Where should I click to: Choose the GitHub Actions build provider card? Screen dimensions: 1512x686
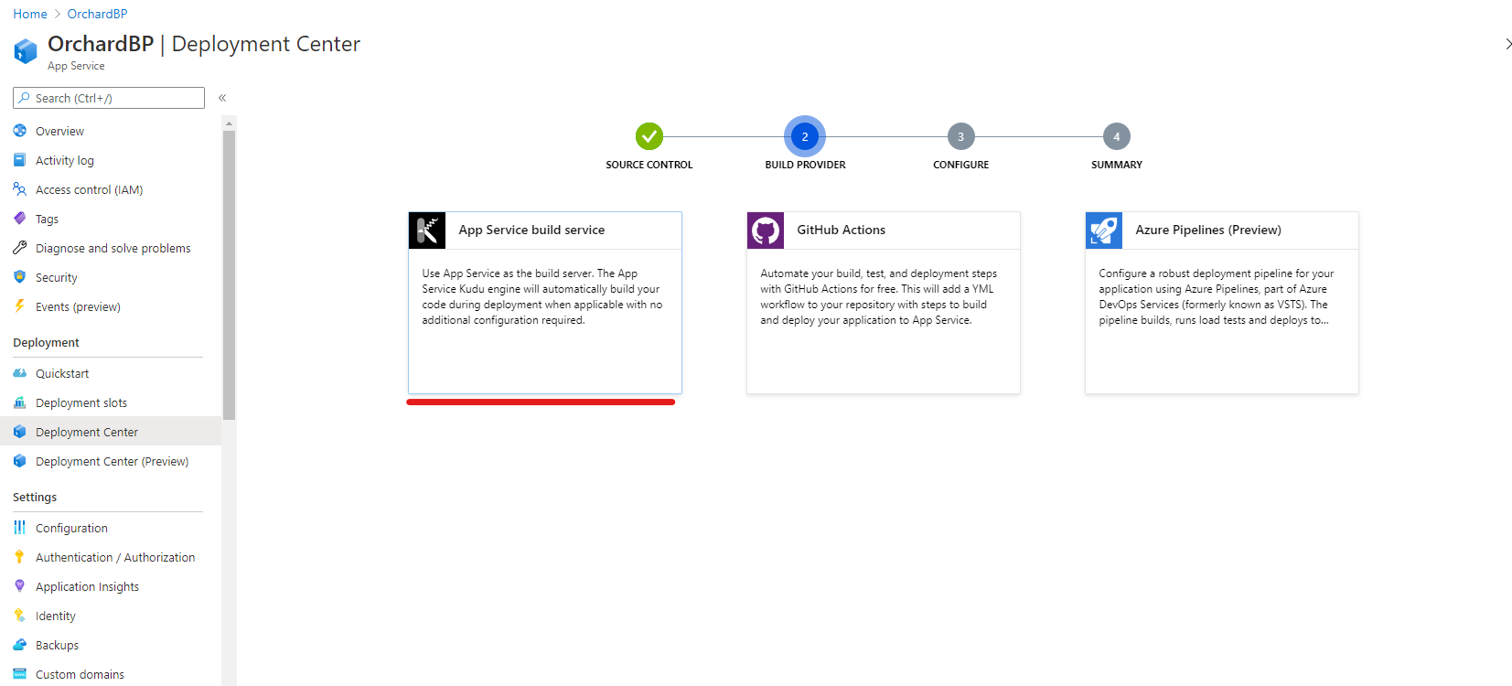884,303
